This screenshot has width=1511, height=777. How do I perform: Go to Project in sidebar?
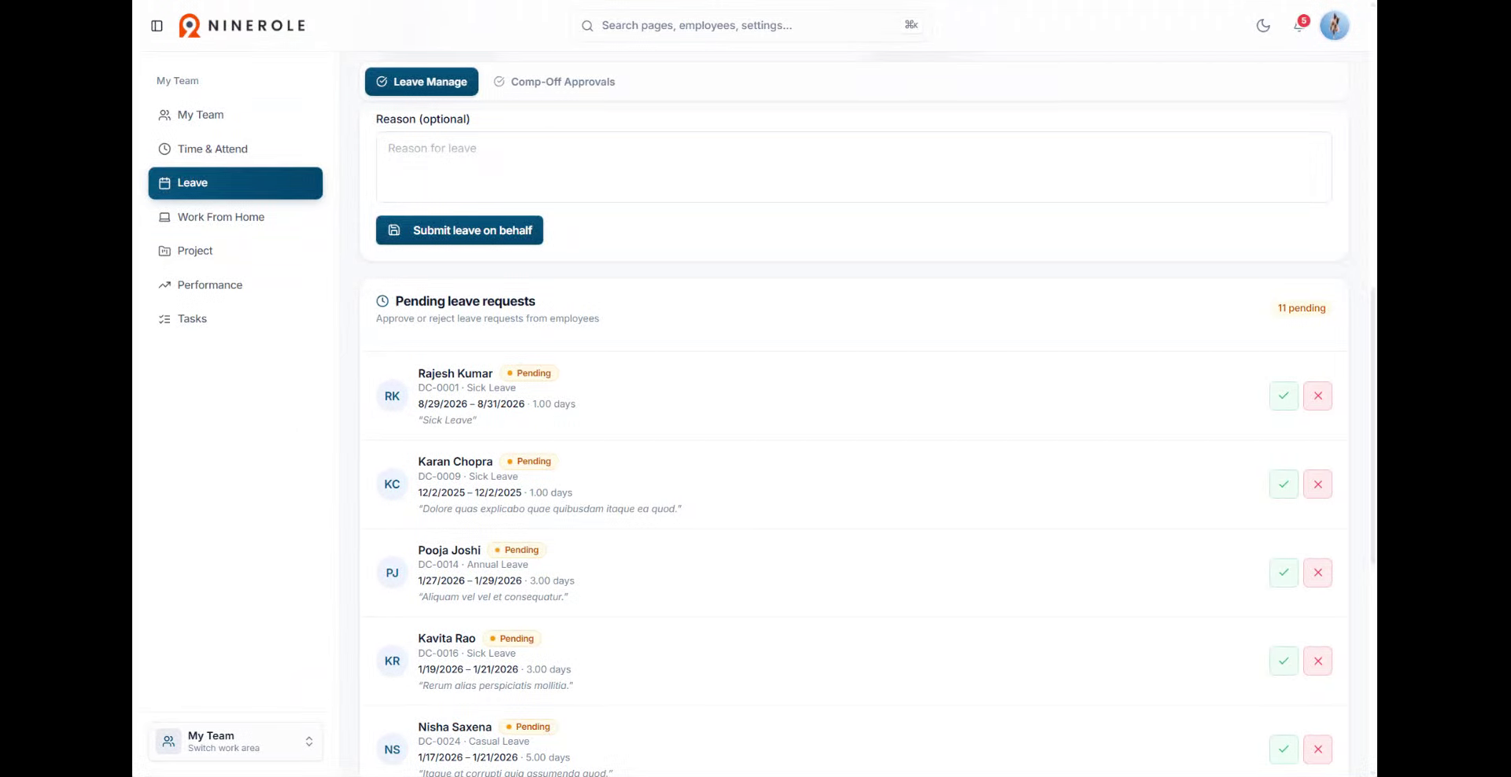pyautogui.click(x=235, y=251)
